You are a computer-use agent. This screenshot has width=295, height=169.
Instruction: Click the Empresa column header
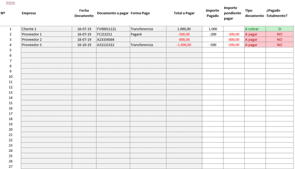click(x=29, y=13)
